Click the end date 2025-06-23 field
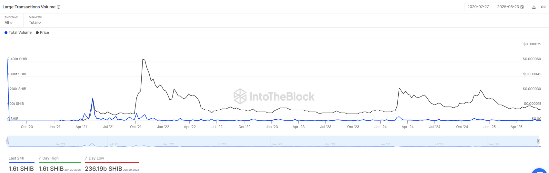This screenshot has width=549, height=173. 508,7
